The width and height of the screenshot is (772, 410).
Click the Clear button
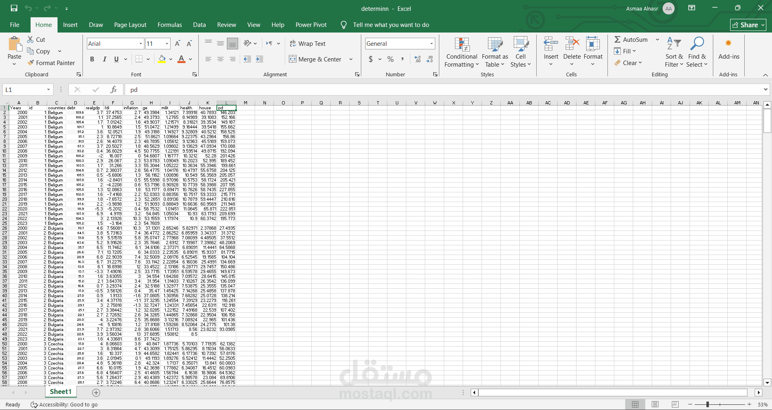click(x=628, y=63)
